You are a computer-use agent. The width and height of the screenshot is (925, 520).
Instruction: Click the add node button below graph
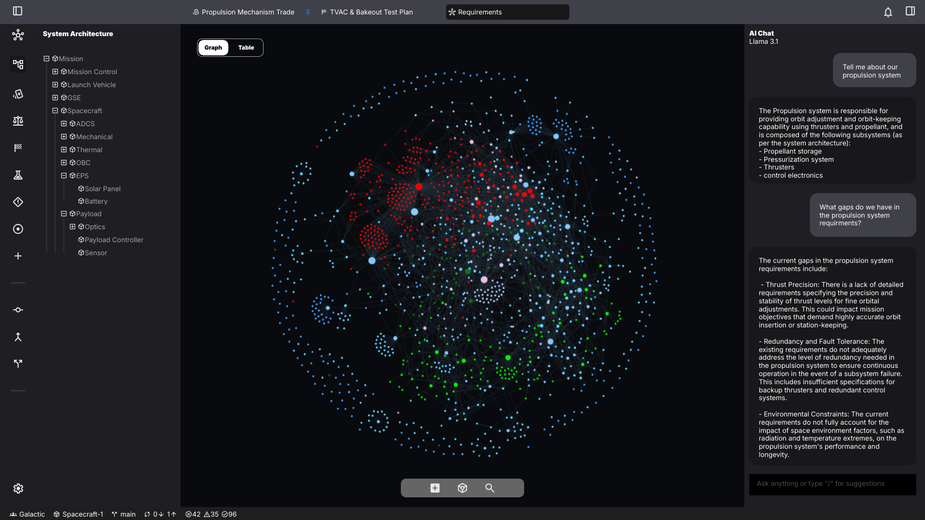pyautogui.click(x=435, y=488)
